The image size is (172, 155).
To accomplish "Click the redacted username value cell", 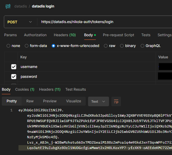I will tap(165, 67).
